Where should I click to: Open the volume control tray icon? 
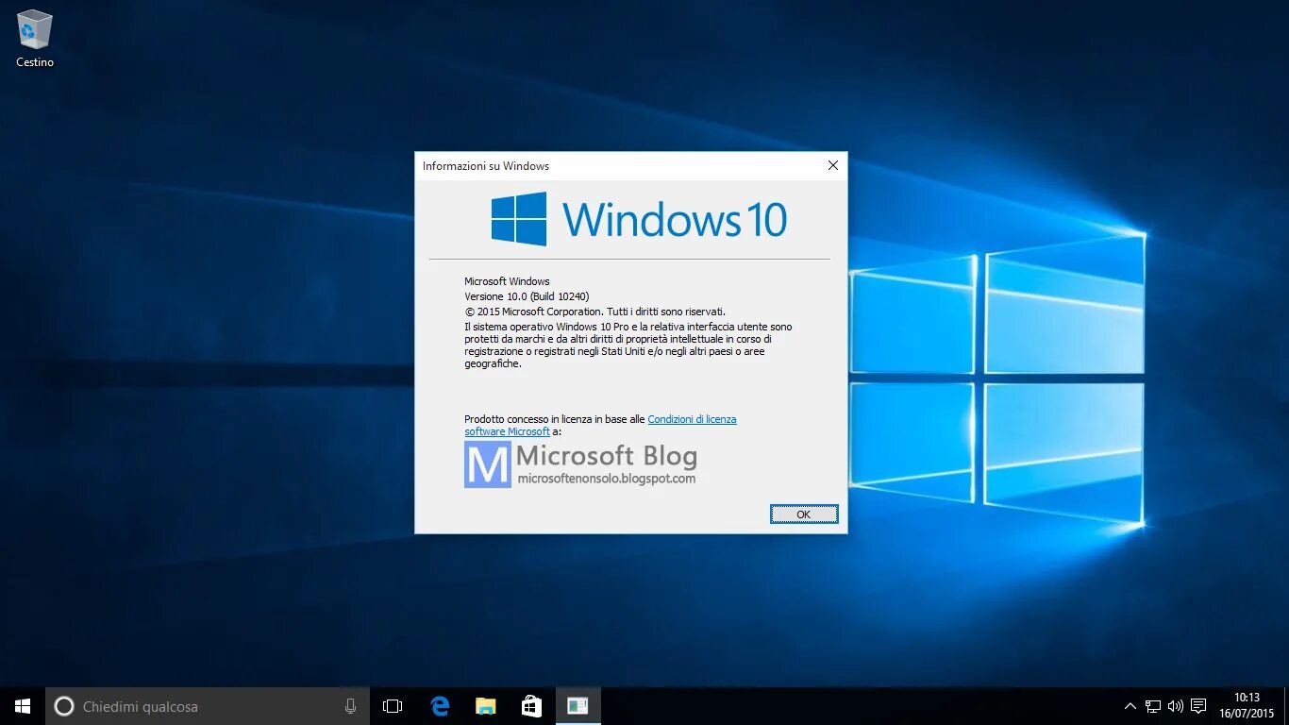tap(1176, 706)
